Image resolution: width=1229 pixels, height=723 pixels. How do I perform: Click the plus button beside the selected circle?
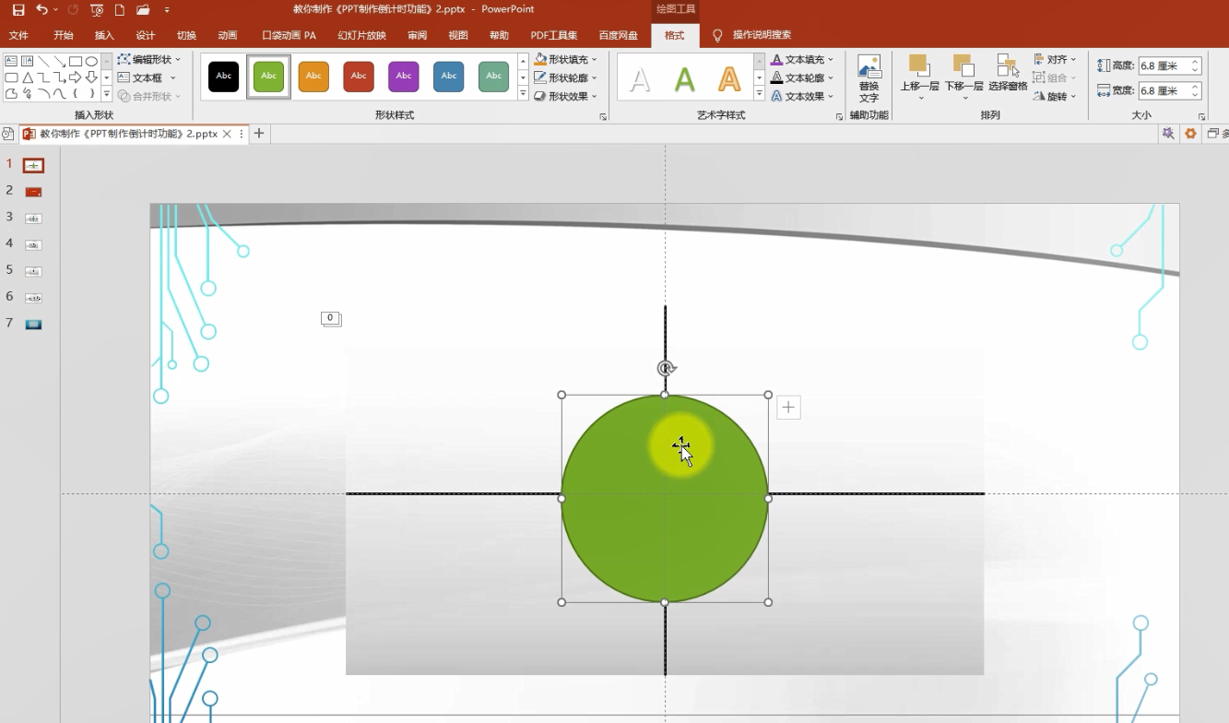pos(788,407)
